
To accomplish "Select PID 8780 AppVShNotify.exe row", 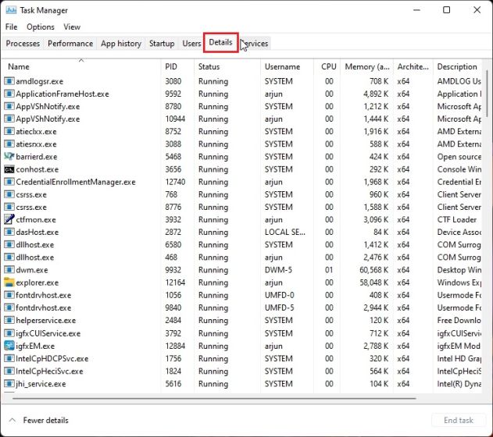I will tap(242, 106).
